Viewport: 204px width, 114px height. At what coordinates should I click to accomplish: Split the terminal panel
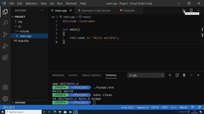[x=177, y=75]
